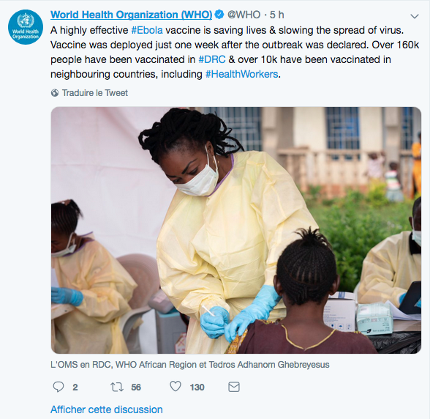The width and height of the screenshot is (430, 419).
Task: Click the tagged accounts caption under photo
Action: coord(190,365)
